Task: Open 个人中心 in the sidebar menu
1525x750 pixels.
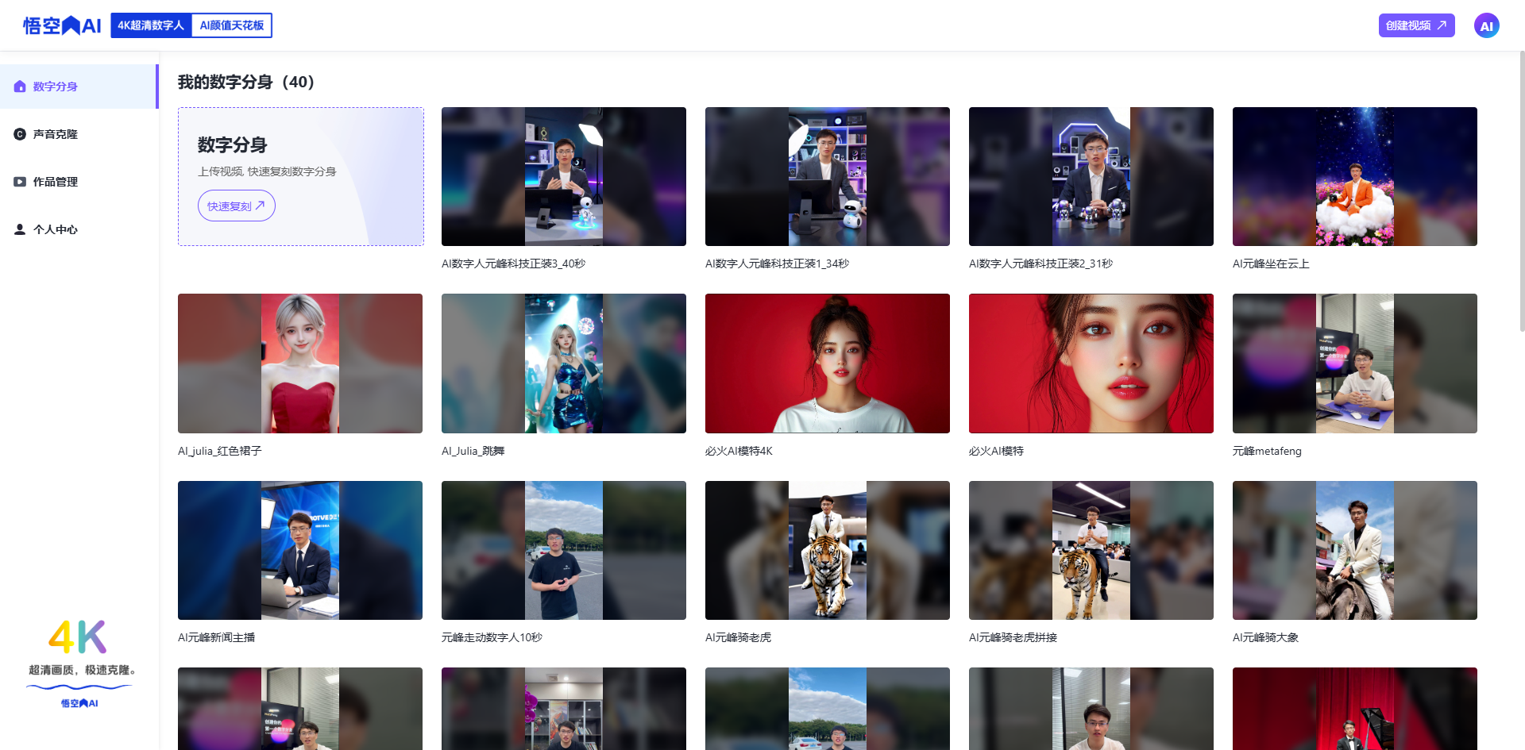Action: click(79, 229)
